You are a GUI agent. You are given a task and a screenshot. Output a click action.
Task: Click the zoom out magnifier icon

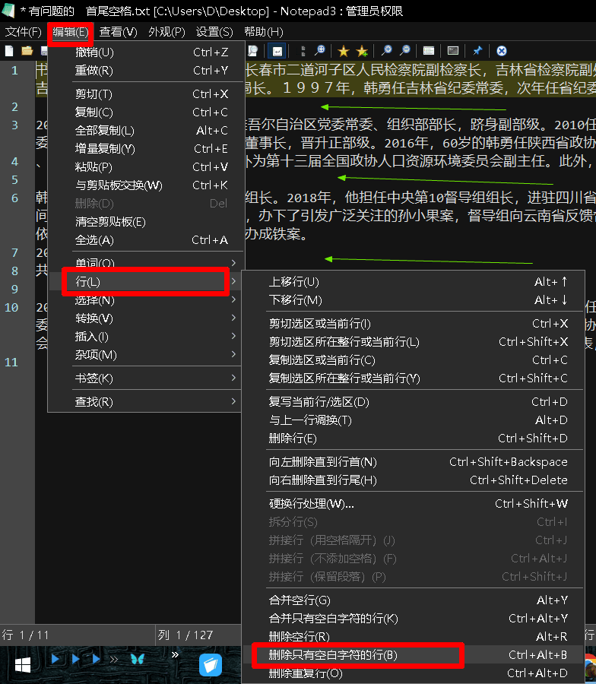[405, 51]
